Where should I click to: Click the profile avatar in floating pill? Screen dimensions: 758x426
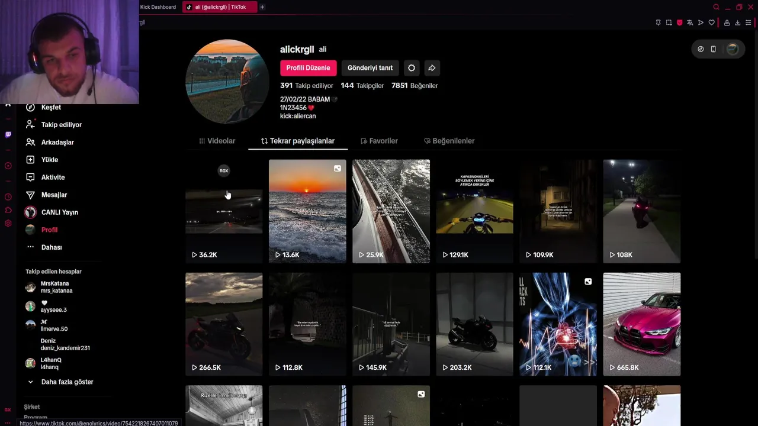pos(733,49)
